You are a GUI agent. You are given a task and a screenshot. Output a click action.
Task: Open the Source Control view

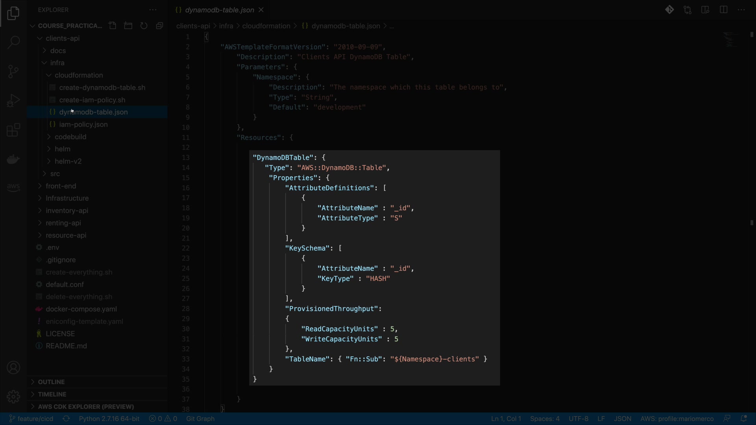click(x=13, y=71)
